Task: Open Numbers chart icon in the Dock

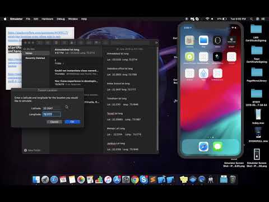Action: [99, 180]
